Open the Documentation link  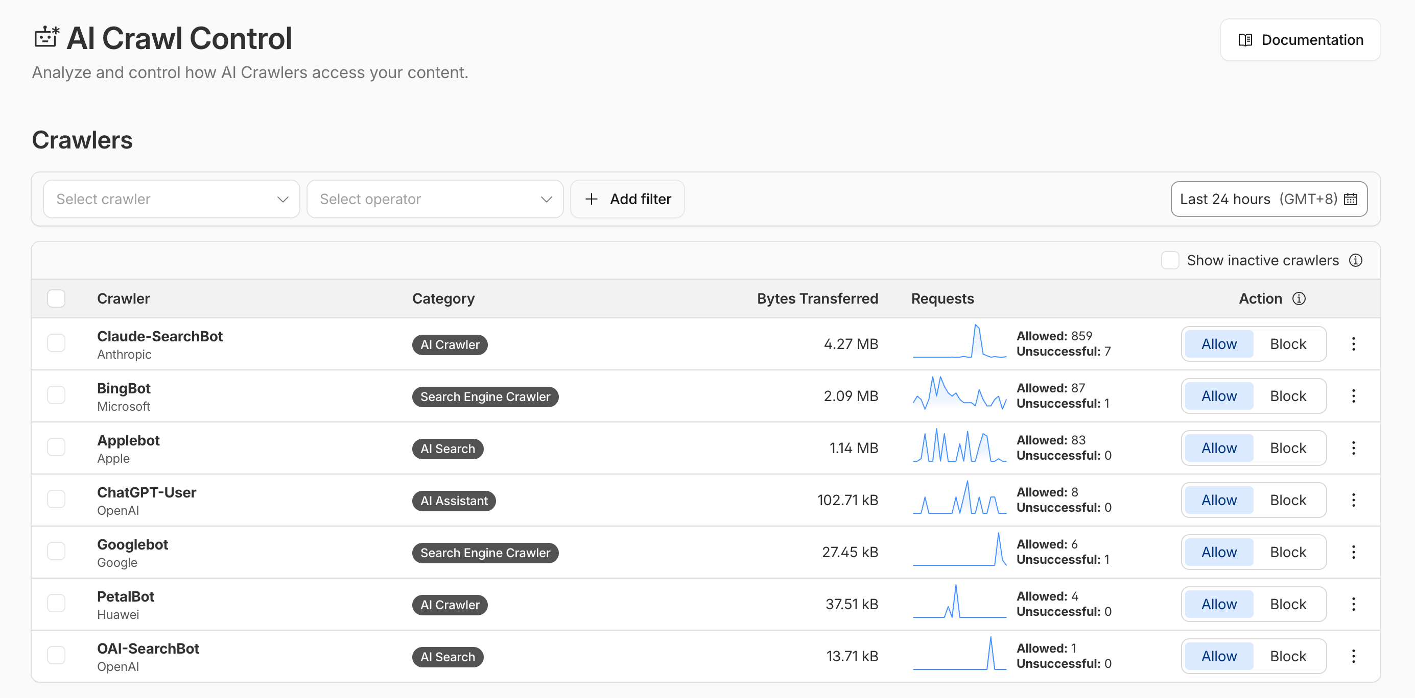[1300, 40]
